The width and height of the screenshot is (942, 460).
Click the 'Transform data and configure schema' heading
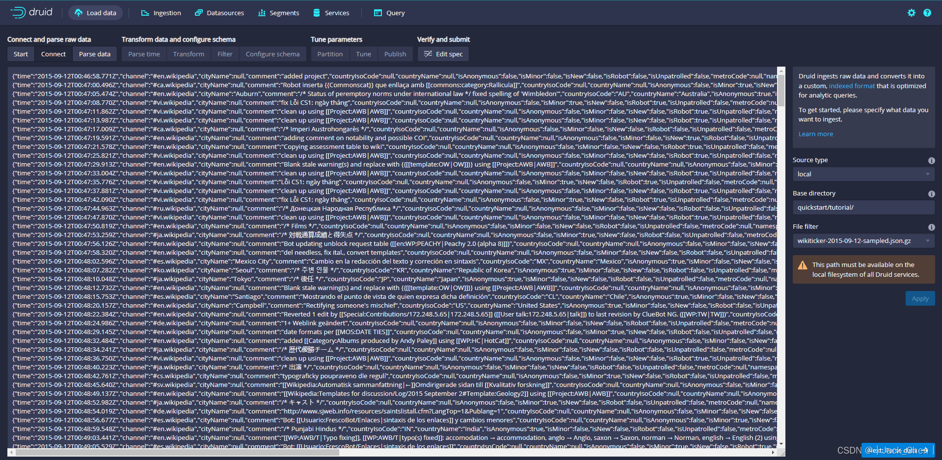pyautogui.click(x=179, y=39)
